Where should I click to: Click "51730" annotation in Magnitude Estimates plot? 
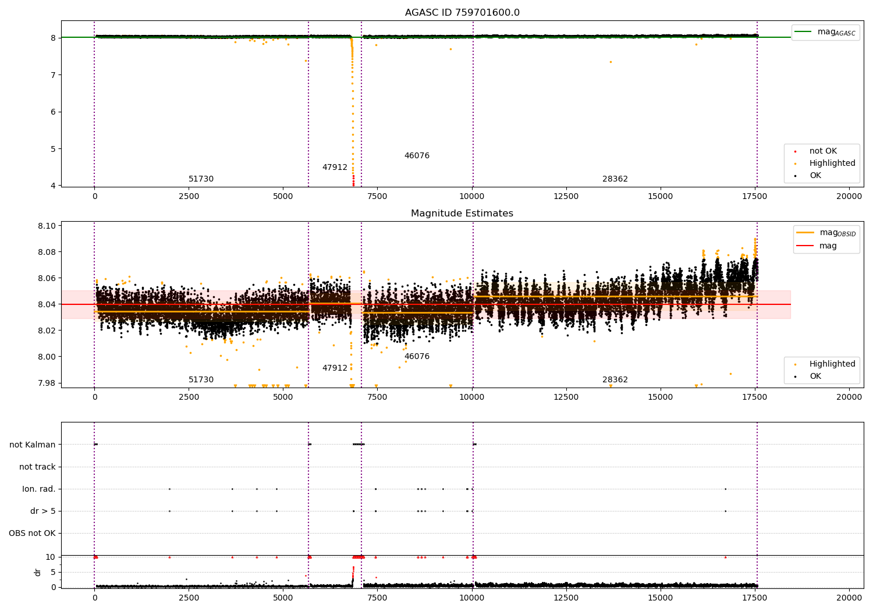201,380
